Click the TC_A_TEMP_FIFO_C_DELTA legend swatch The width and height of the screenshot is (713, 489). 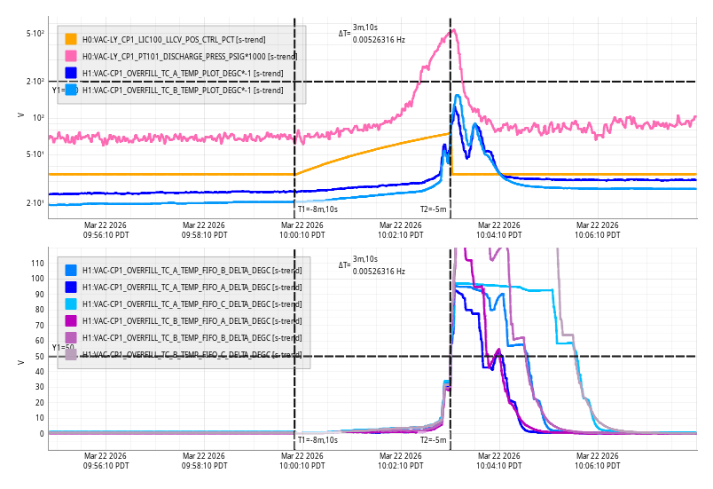[71, 304]
